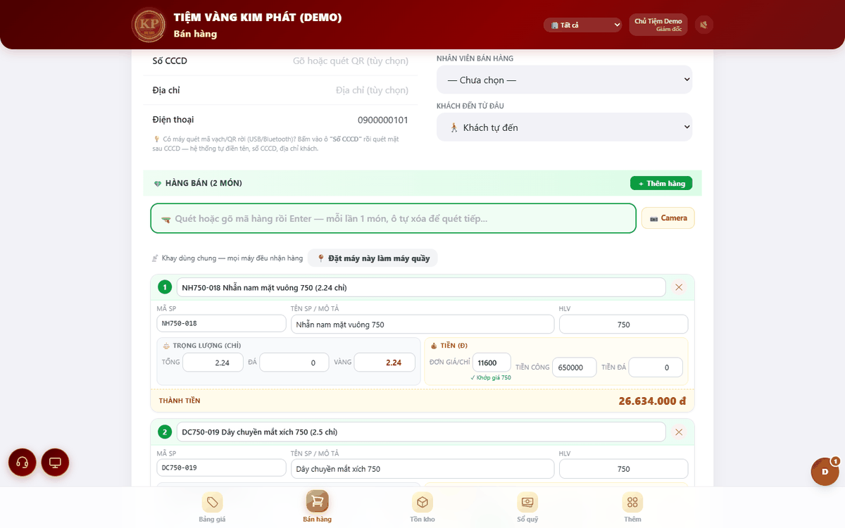The width and height of the screenshot is (845, 528).
Task: Click Hàng bán (2 món) heading
Action: pos(204,183)
